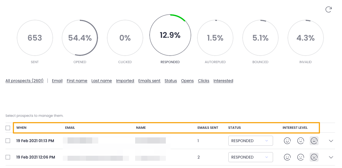This screenshot has width=342, height=168.
Task: Check the box for 19 Feb 12:06 PM prospect
Action: click(8, 157)
